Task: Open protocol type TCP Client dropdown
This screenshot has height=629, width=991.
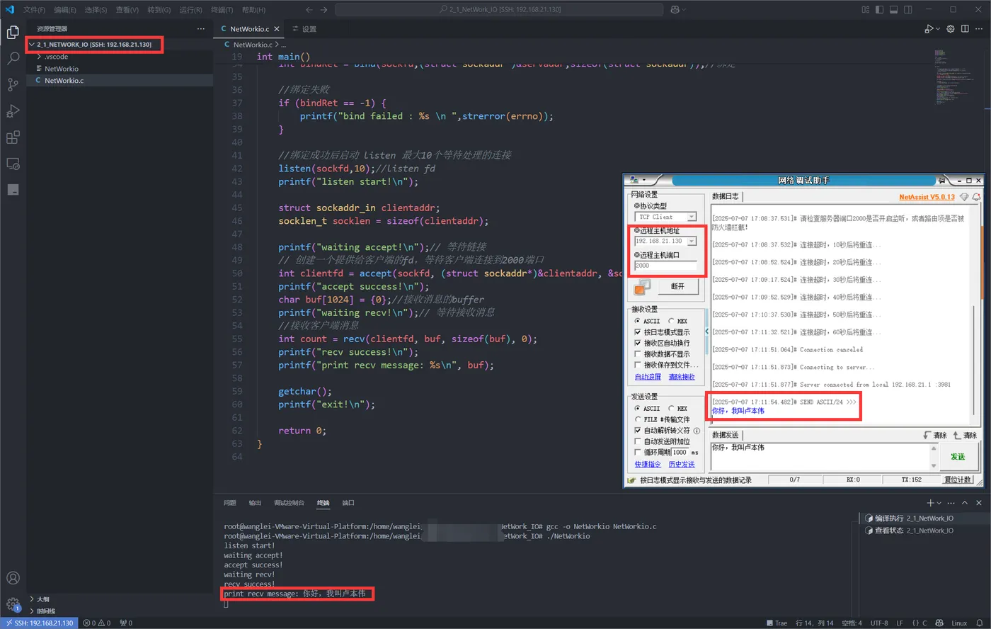Action: click(x=692, y=217)
